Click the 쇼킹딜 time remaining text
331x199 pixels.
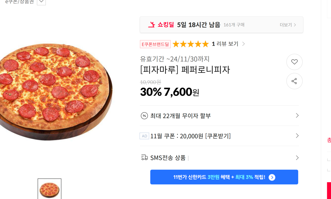click(x=199, y=25)
